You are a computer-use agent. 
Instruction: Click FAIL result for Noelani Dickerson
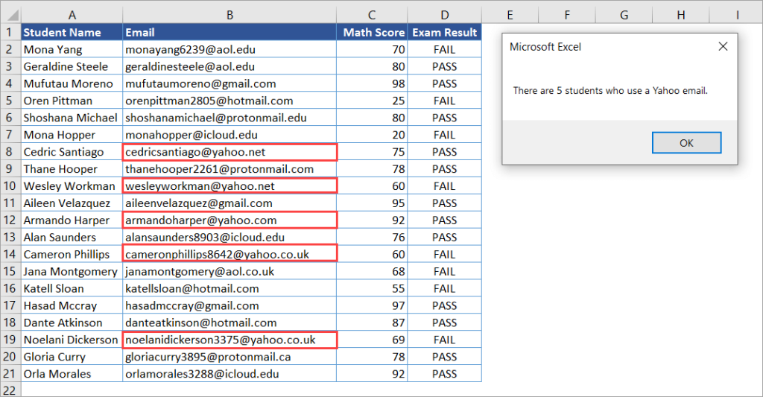point(444,340)
